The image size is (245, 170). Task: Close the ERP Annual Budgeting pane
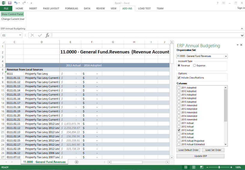(x=241, y=45)
